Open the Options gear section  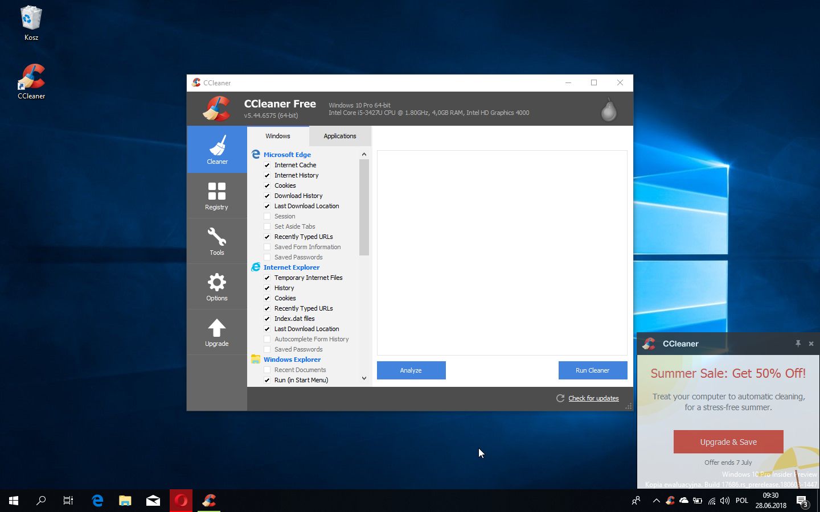(216, 286)
